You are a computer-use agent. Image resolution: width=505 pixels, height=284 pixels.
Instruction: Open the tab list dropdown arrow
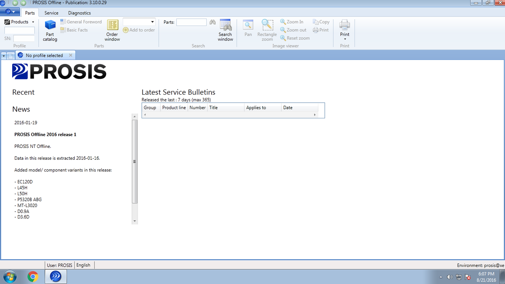click(4, 56)
